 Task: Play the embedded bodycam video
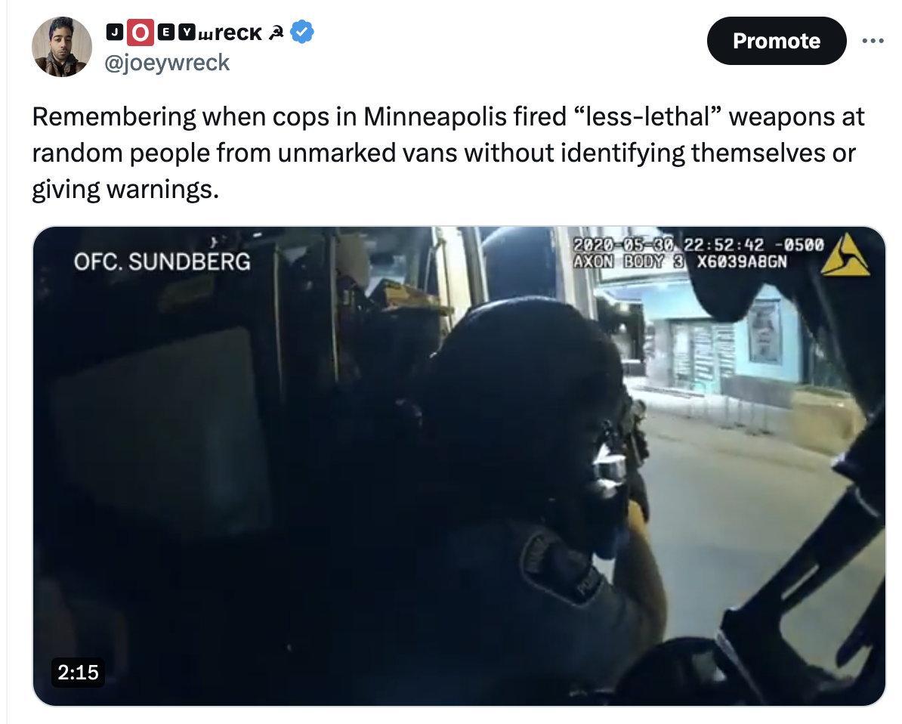point(459,466)
